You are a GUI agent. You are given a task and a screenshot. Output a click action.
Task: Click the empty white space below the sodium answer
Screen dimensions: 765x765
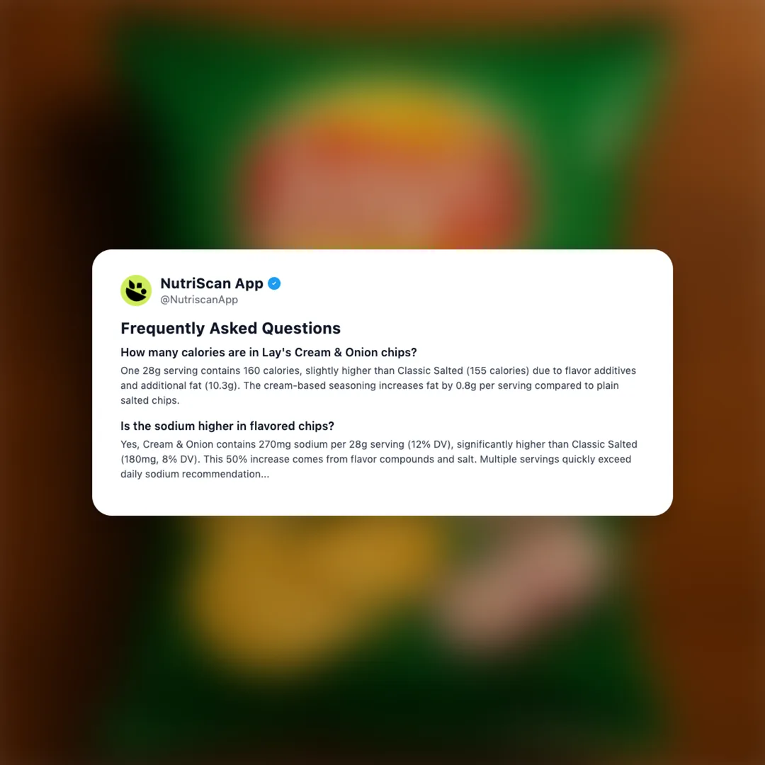382,498
